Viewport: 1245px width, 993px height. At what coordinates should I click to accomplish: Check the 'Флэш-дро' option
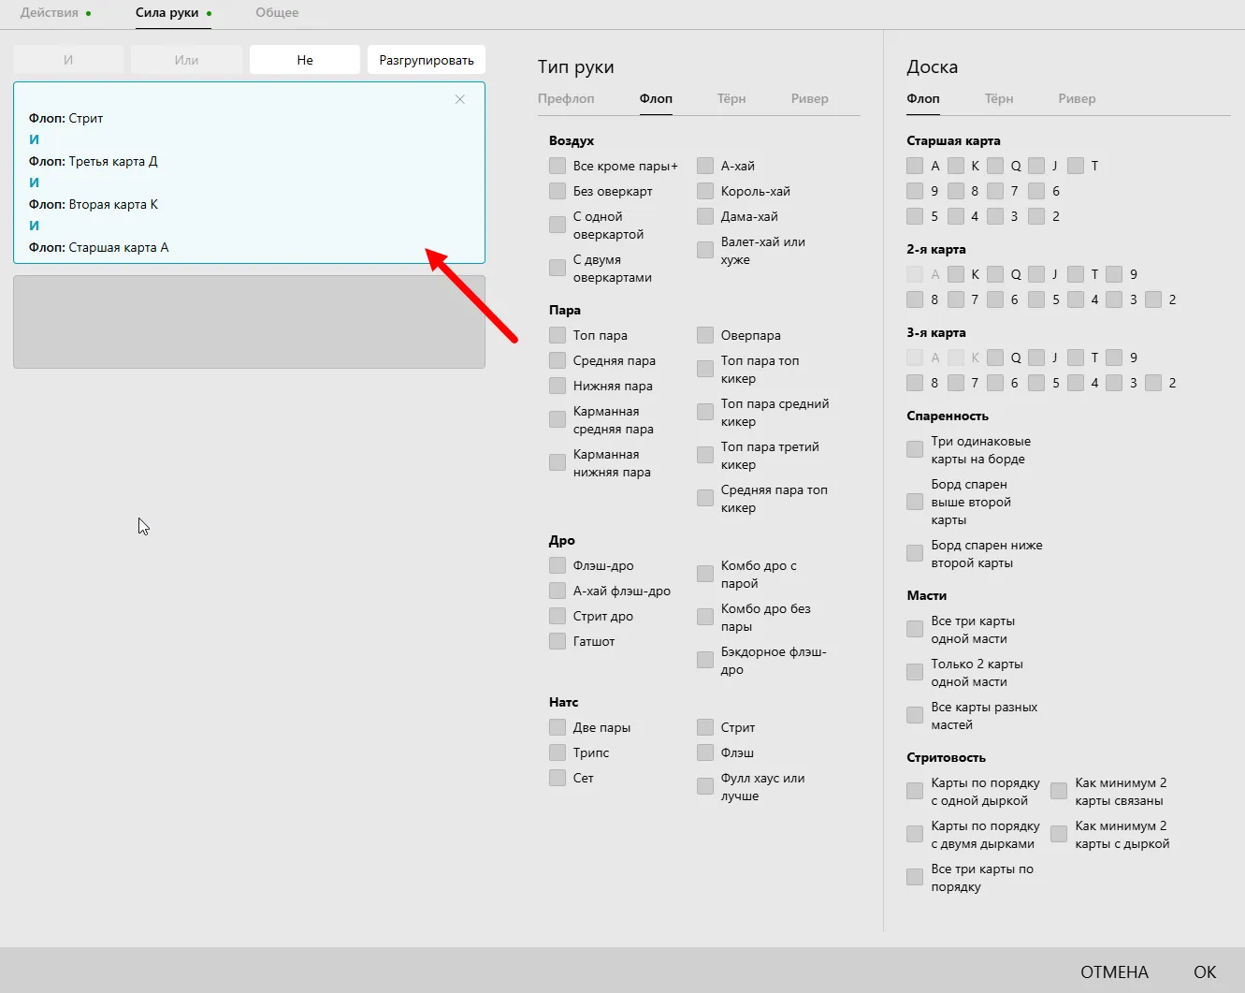557,565
